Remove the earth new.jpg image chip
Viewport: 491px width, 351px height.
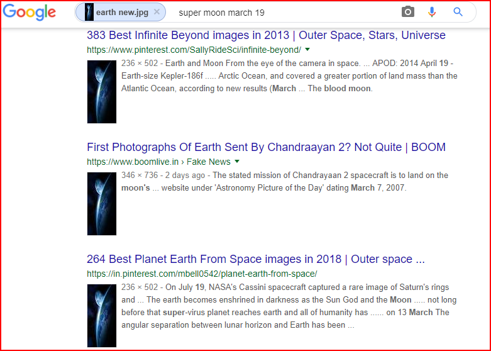click(157, 12)
